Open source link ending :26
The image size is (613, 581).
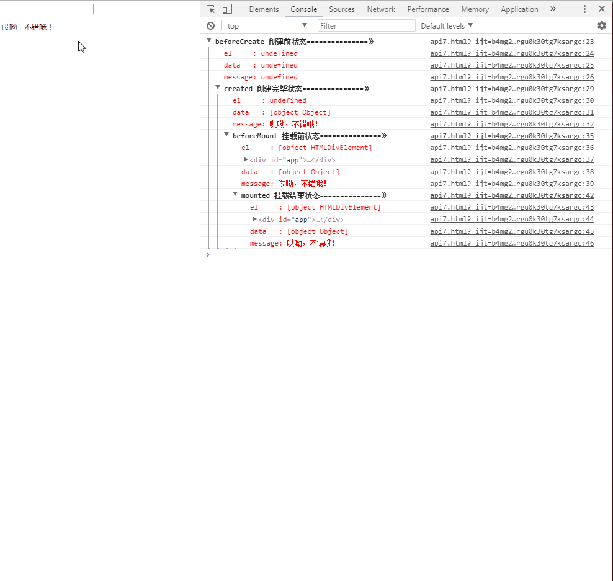point(512,77)
